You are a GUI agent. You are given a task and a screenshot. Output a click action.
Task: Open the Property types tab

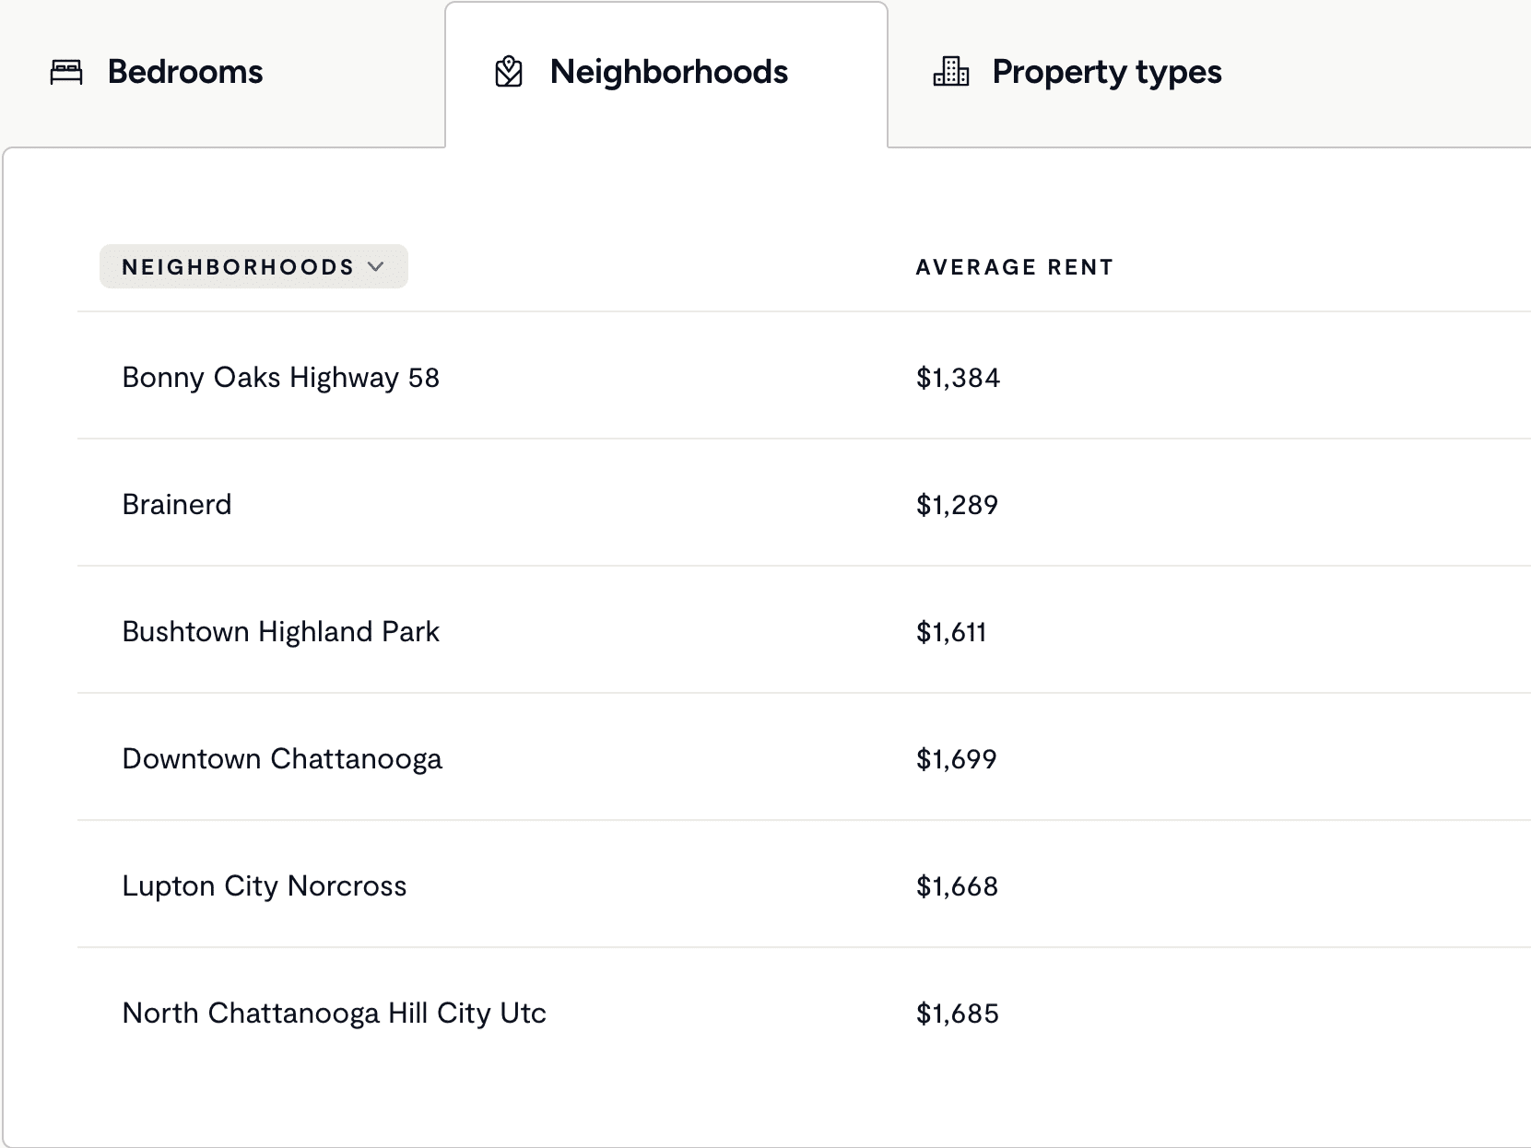click(x=1106, y=72)
